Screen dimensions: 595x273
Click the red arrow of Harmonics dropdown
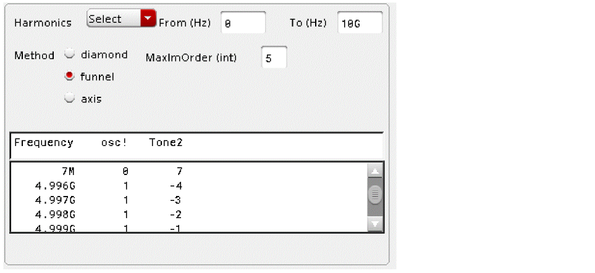[x=148, y=19]
